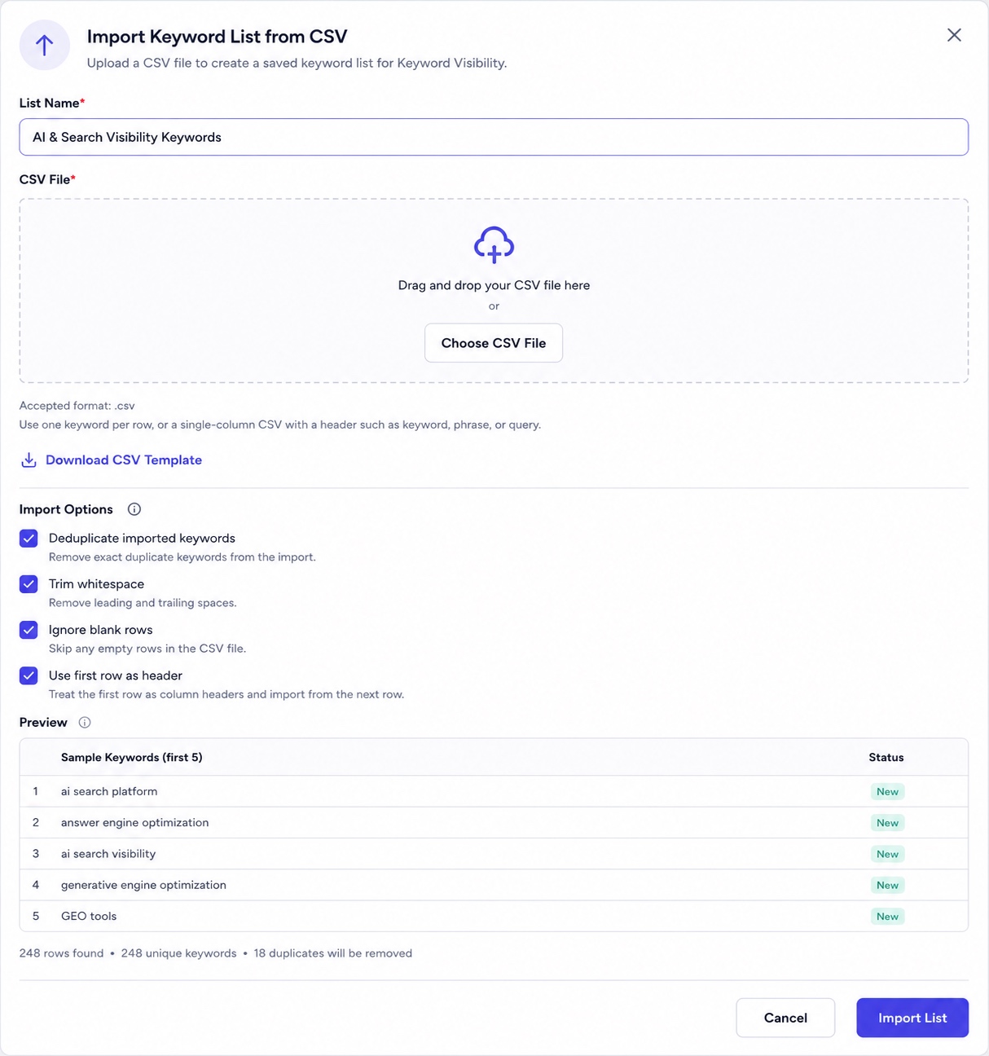Open the Preview info icon

click(x=85, y=723)
